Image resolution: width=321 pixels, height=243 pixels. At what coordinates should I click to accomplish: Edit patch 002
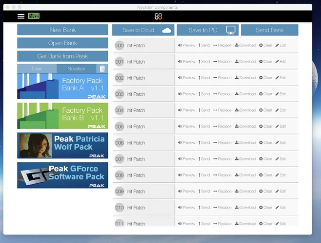coord(281,78)
